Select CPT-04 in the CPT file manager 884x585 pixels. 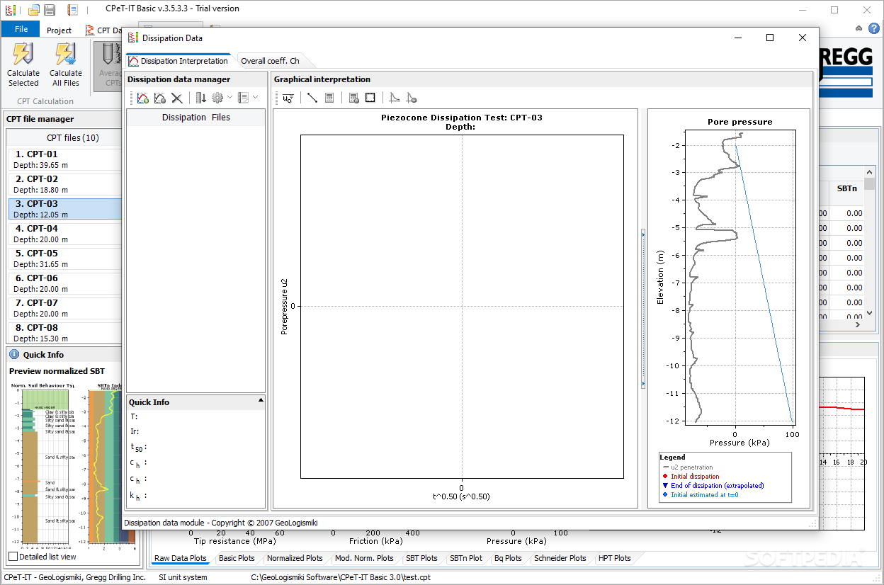pyautogui.click(x=64, y=234)
